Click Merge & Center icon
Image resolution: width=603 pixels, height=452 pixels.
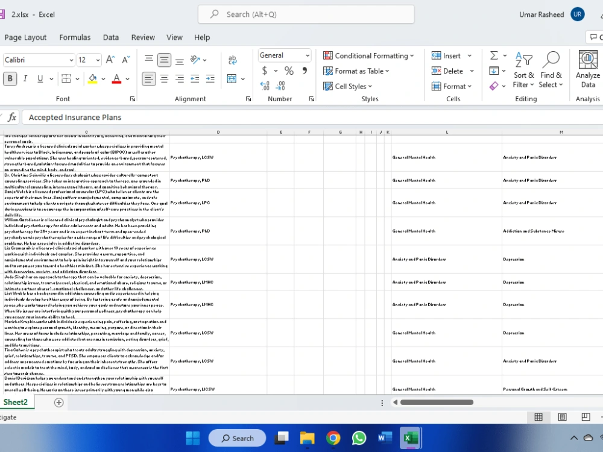232,79
